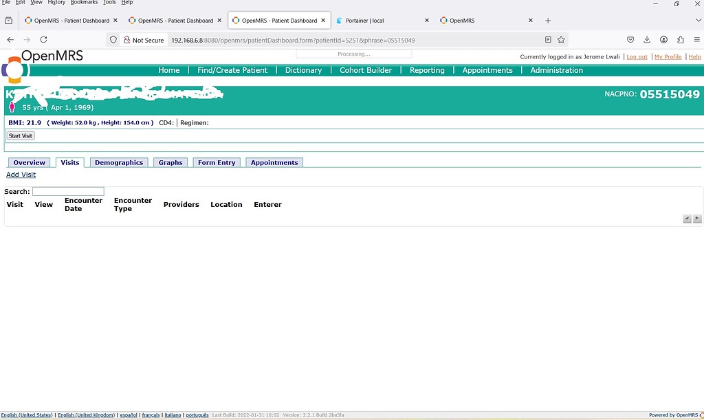Open Reader View icon in address bar

548,40
